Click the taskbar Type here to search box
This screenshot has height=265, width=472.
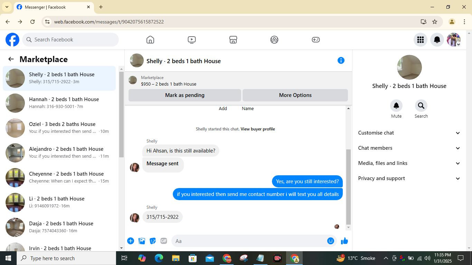pos(66,258)
